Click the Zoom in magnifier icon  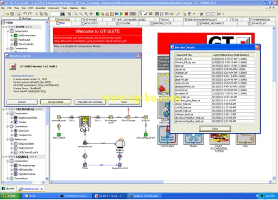pyautogui.click(x=76, y=14)
